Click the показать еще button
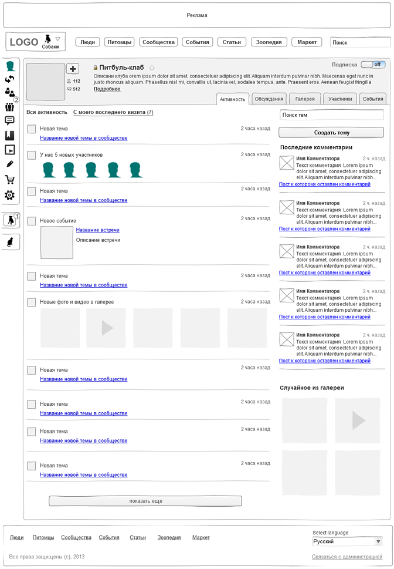 pyautogui.click(x=145, y=501)
